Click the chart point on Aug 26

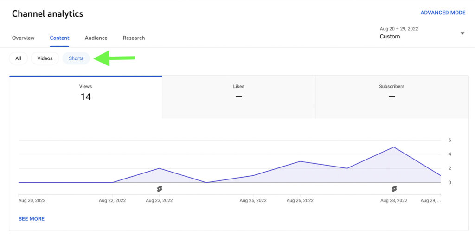300,161
